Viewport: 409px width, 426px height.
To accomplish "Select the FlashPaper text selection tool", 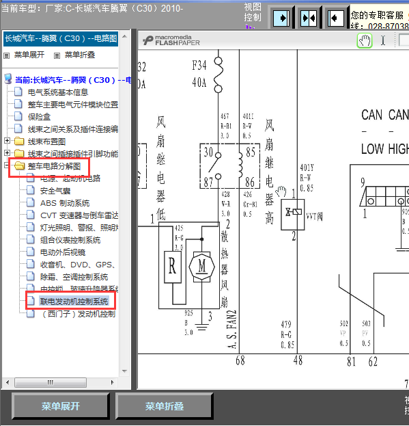I will [x=382, y=41].
